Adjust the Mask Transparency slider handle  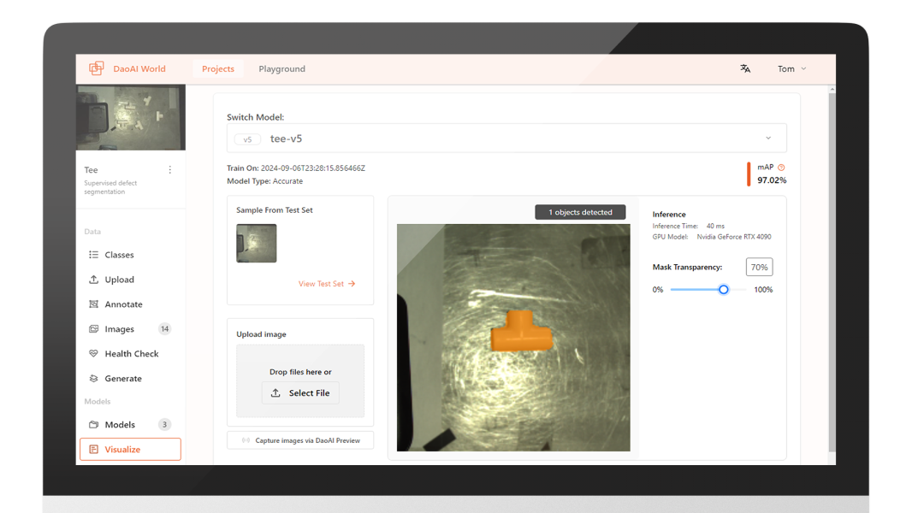724,290
